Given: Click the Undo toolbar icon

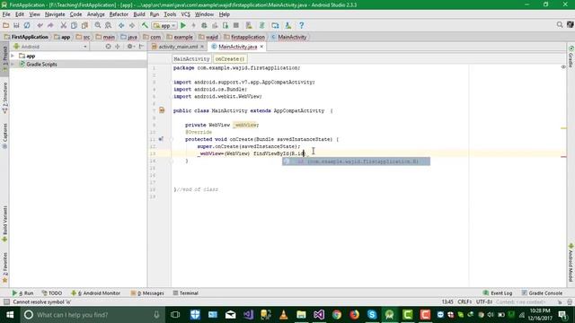Looking at the screenshot, I should (x=40, y=25).
